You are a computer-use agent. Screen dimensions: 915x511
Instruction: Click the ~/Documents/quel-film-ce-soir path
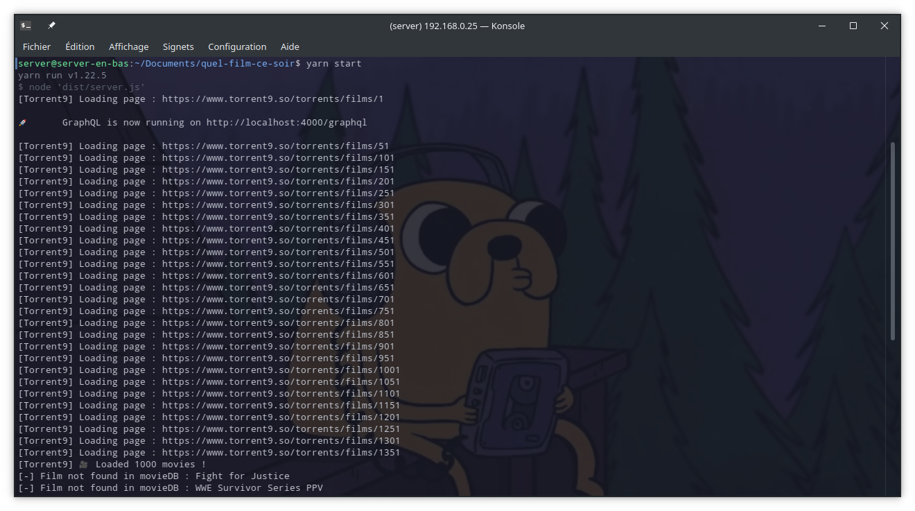[215, 63]
